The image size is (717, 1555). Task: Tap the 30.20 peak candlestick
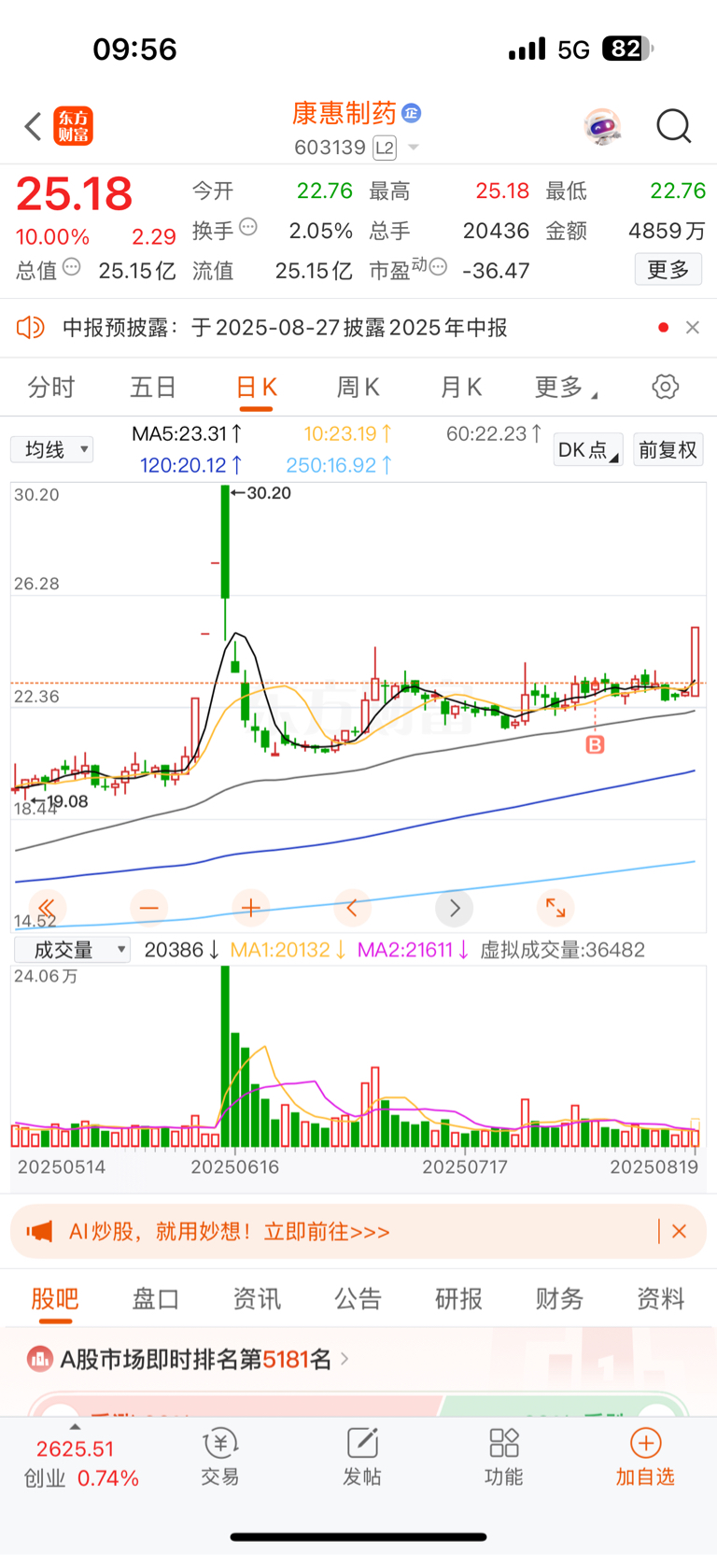225,542
